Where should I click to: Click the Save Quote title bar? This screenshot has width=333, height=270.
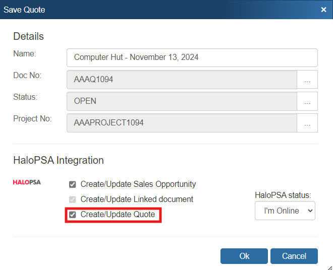(x=151, y=10)
